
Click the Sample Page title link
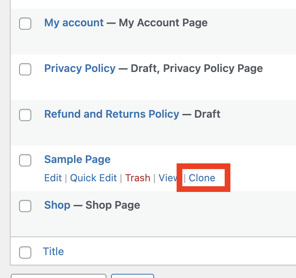77,160
